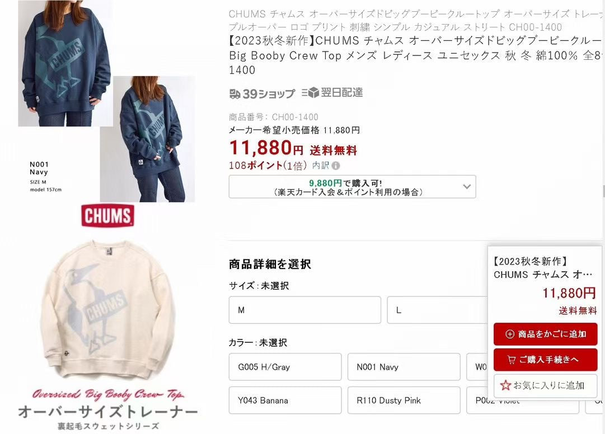Select size L option
This screenshot has width=605, height=434.
coord(438,310)
